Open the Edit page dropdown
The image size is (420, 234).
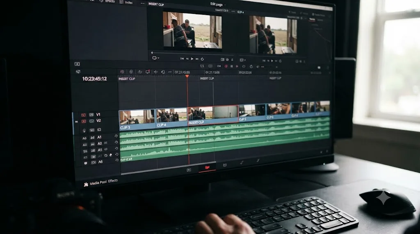[x=218, y=4]
